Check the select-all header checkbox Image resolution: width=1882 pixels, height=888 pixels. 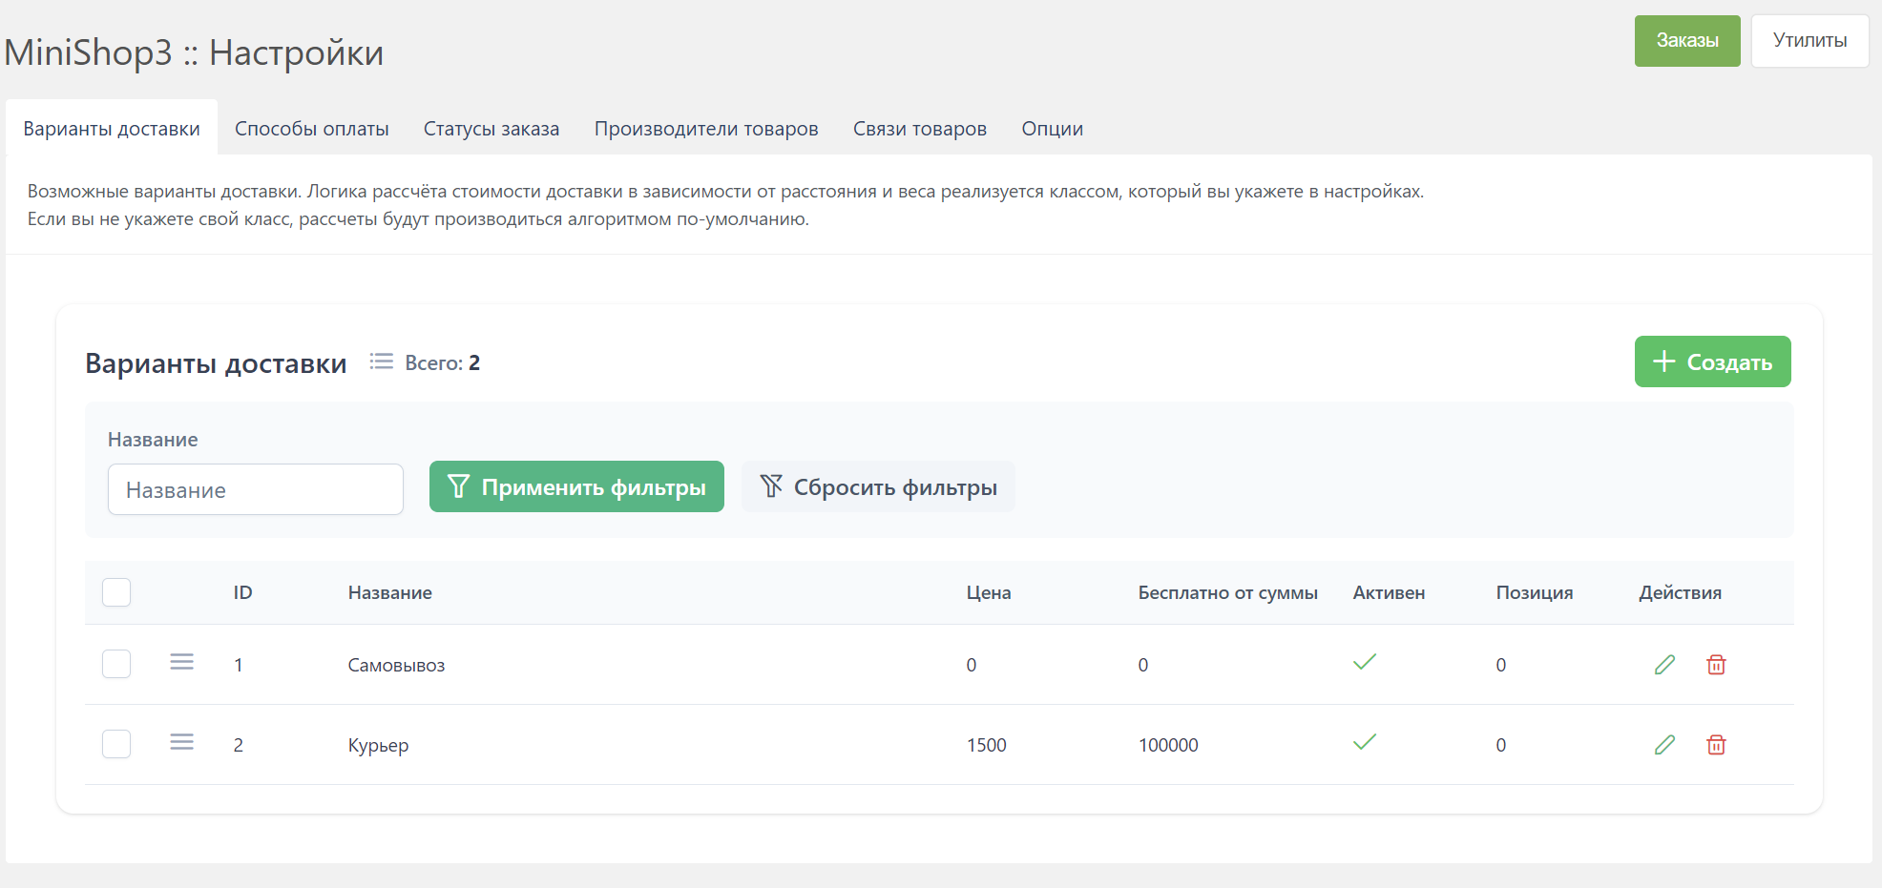point(116,592)
